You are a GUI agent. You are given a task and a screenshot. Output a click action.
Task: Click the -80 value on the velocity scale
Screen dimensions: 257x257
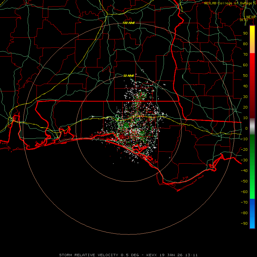[x=244, y=213]
